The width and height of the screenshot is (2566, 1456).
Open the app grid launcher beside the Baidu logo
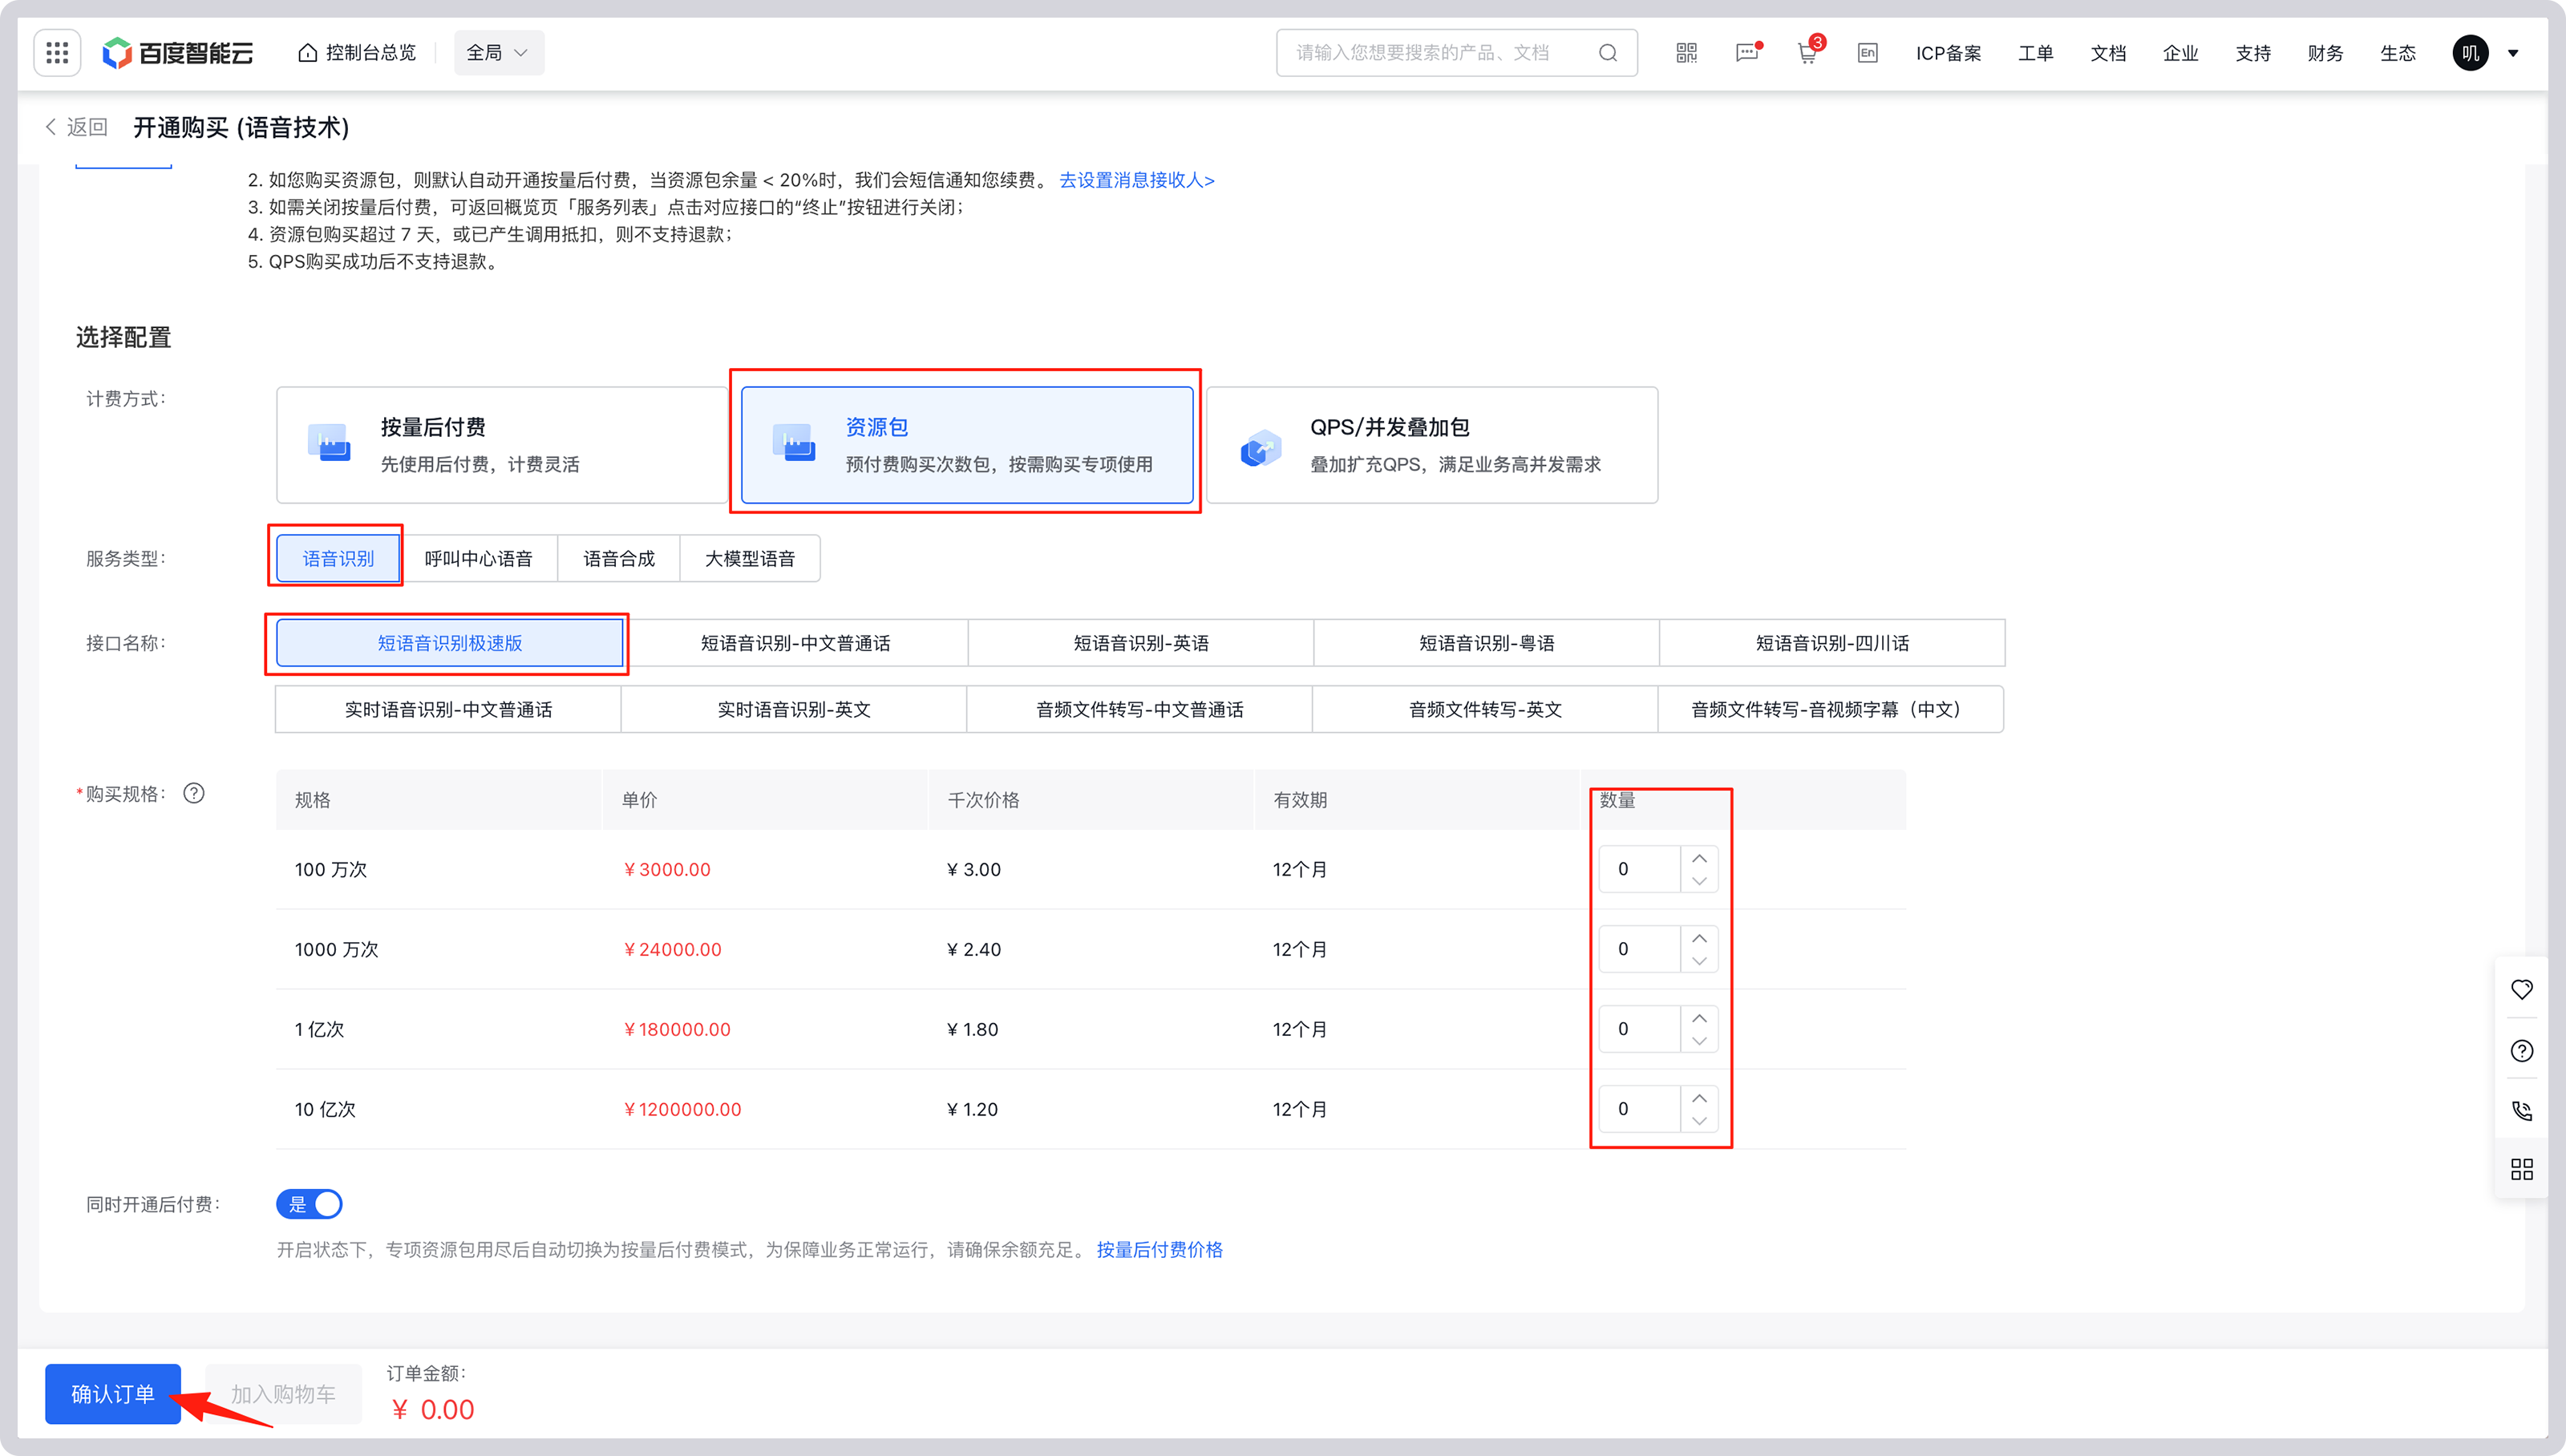(x=57, y=52)
